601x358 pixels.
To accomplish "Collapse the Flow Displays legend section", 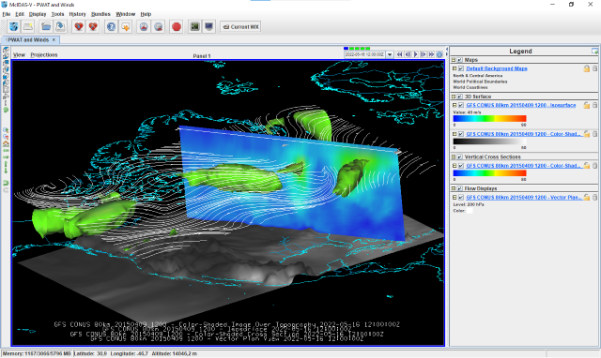I will [x=454, y=188].
